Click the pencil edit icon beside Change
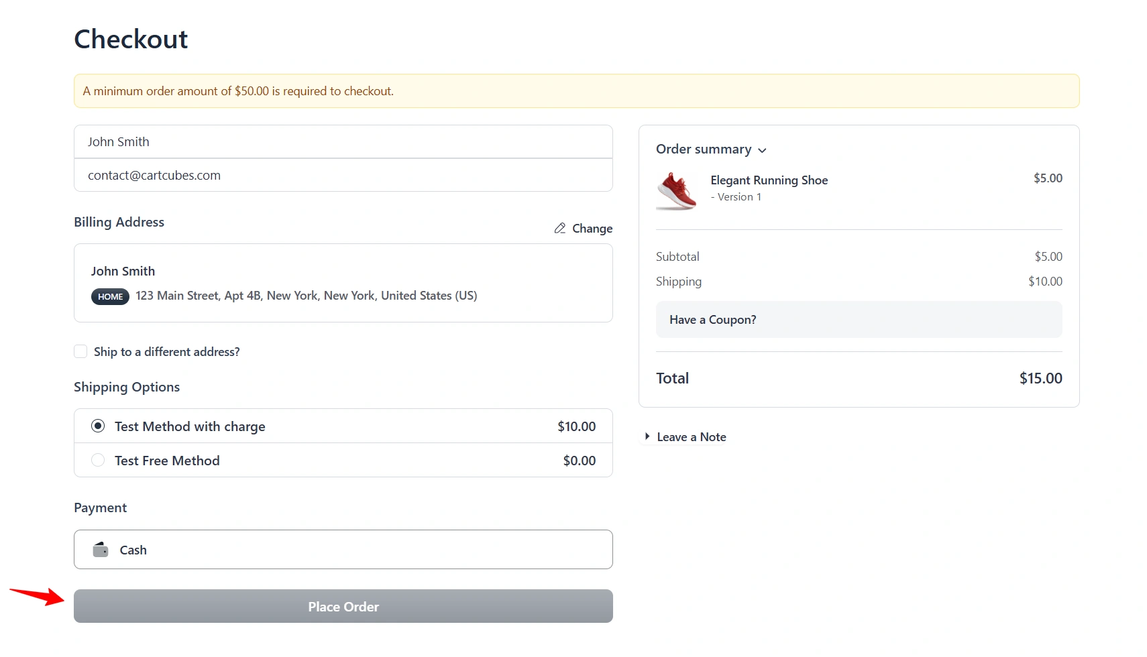Viewport: 1147px width, 657px height. [x=560, y=229]
